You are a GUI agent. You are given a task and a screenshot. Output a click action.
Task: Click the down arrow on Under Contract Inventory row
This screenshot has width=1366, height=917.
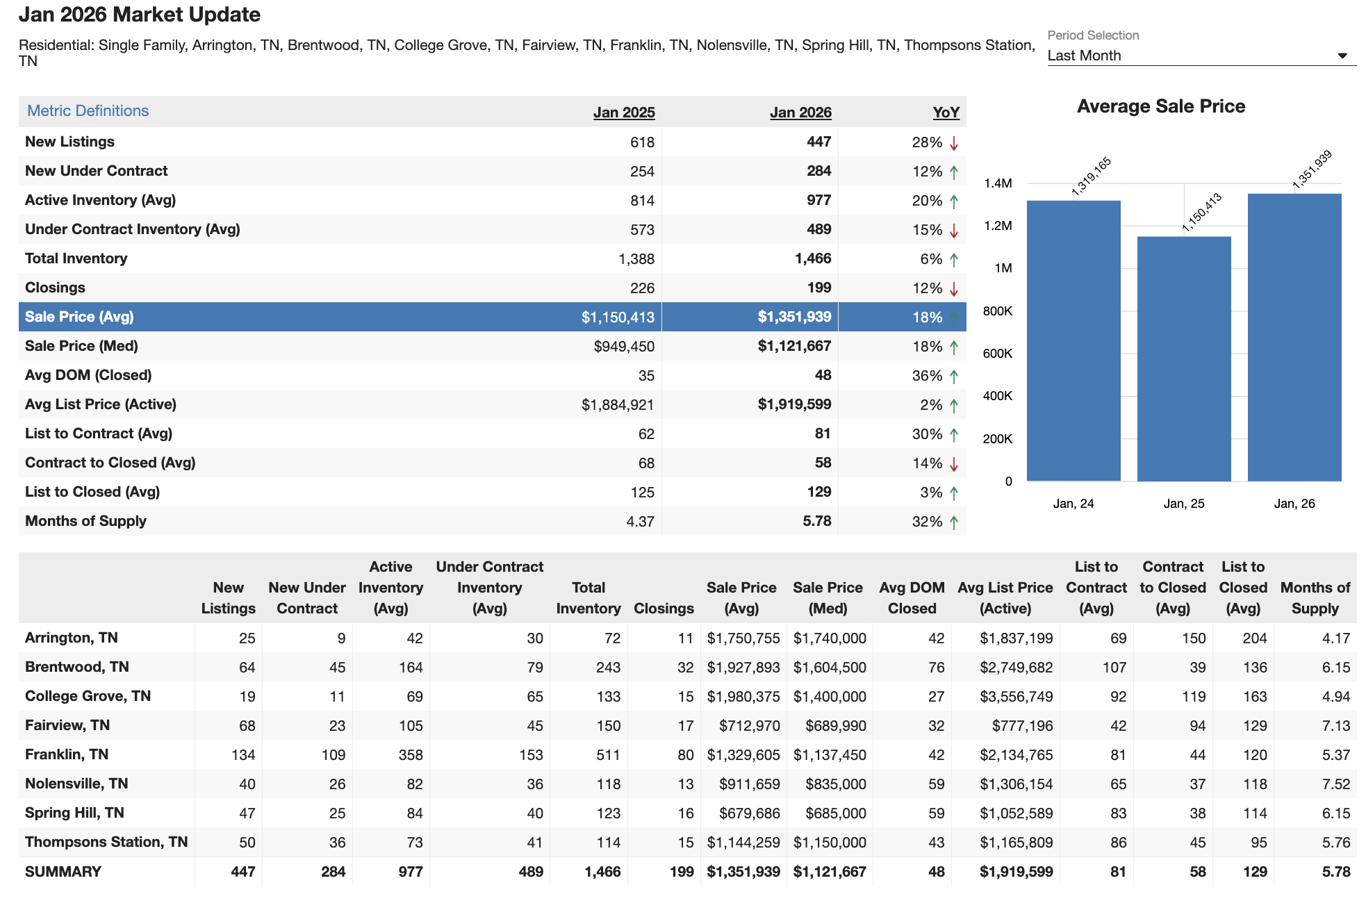coord(954,231)
